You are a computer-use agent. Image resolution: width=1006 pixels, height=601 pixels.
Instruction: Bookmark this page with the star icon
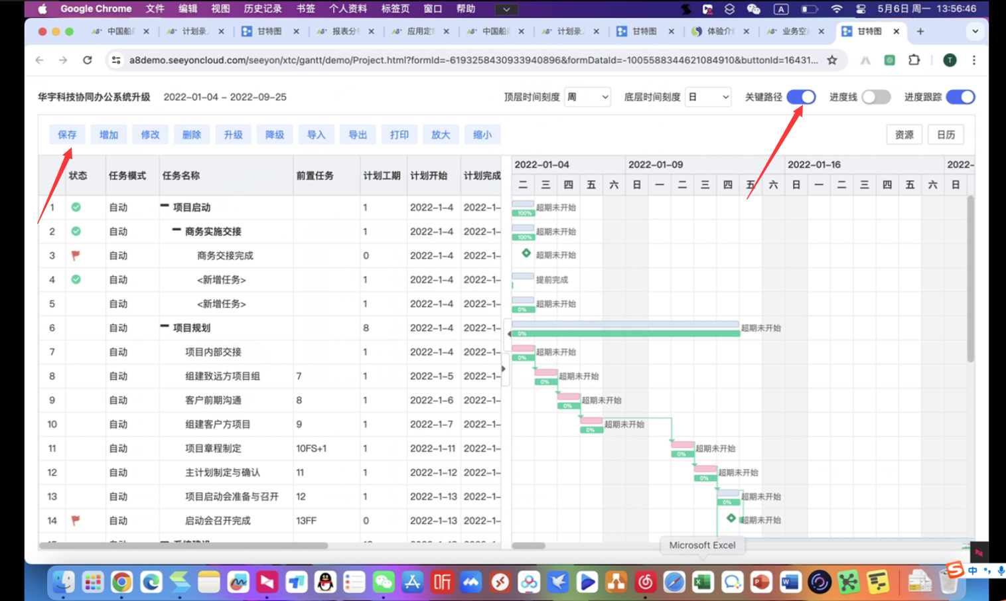832,60
